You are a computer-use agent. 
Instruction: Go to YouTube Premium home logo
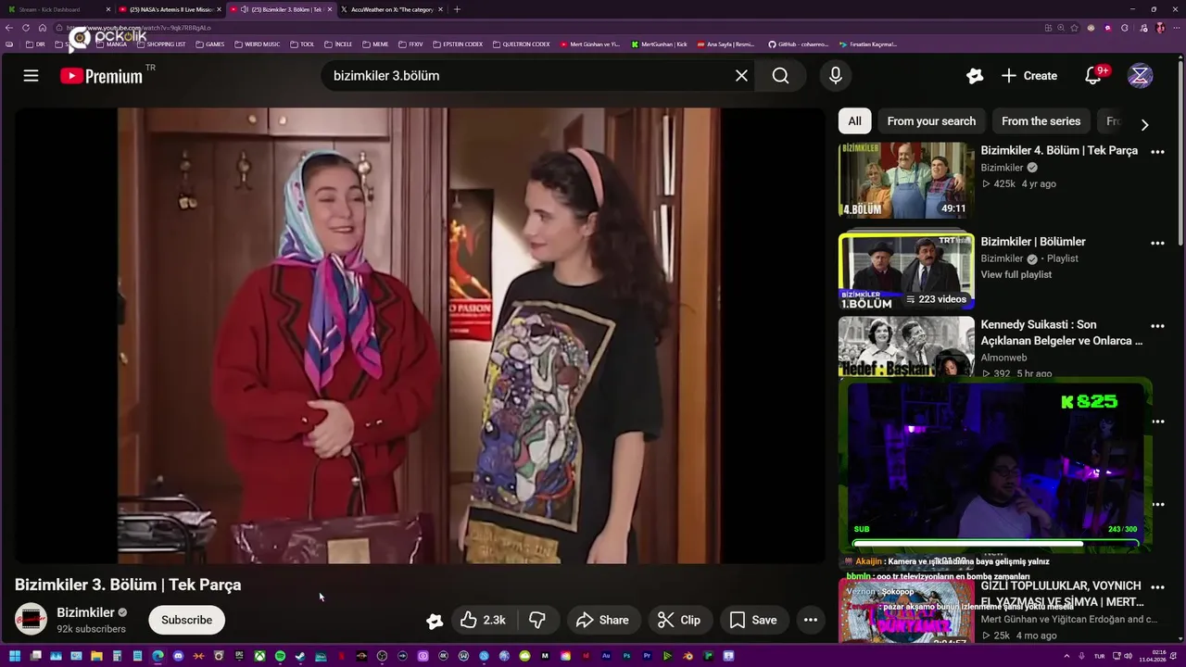pyautogui.click(x=102, y=76)
